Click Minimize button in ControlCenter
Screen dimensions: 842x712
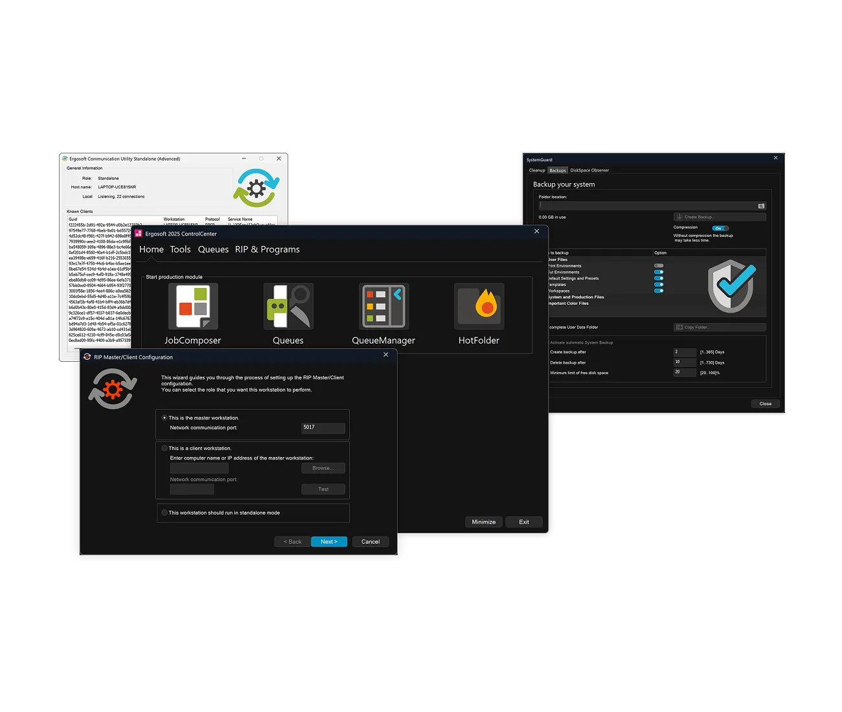(x=484, y=522)
